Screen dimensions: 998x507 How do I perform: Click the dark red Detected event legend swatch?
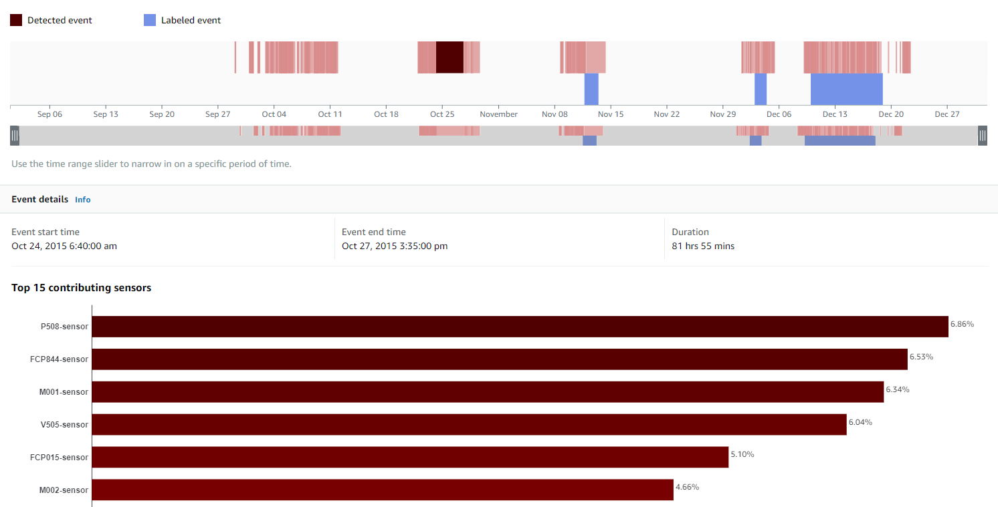pos(16,20)
